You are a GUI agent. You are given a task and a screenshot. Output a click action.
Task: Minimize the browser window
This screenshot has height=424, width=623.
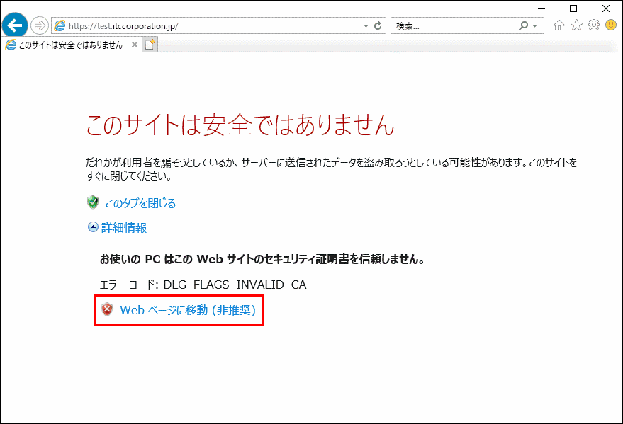click(x=541, y=8)
